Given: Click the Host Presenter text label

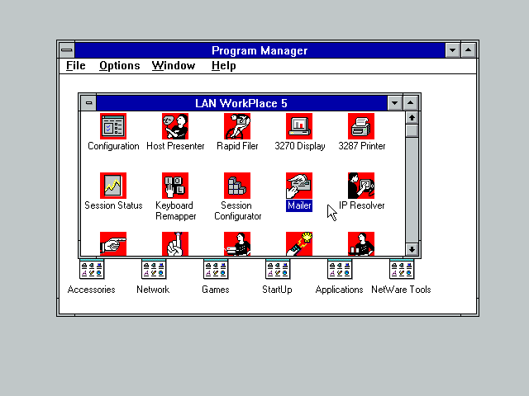Looking at the screenshot, I should 175,146.
